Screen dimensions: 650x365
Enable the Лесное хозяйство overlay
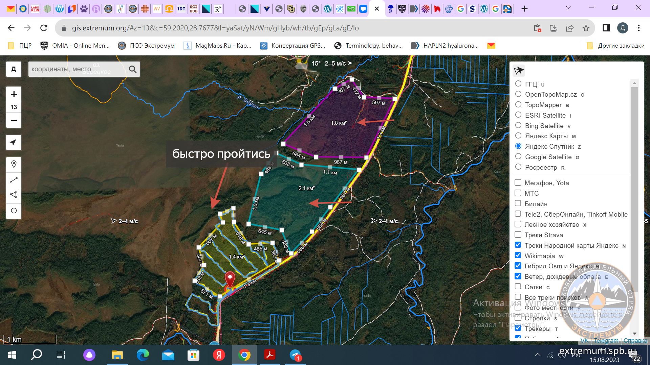coord(518,224)
